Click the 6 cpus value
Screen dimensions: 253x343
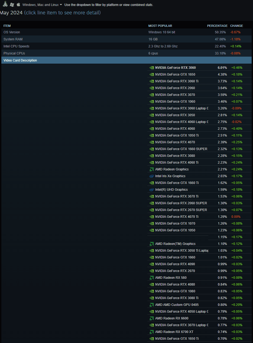coord(153,53)
